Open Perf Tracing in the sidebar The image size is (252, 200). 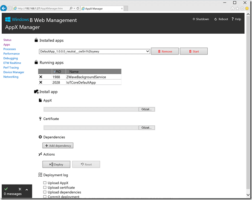(11, 67)
